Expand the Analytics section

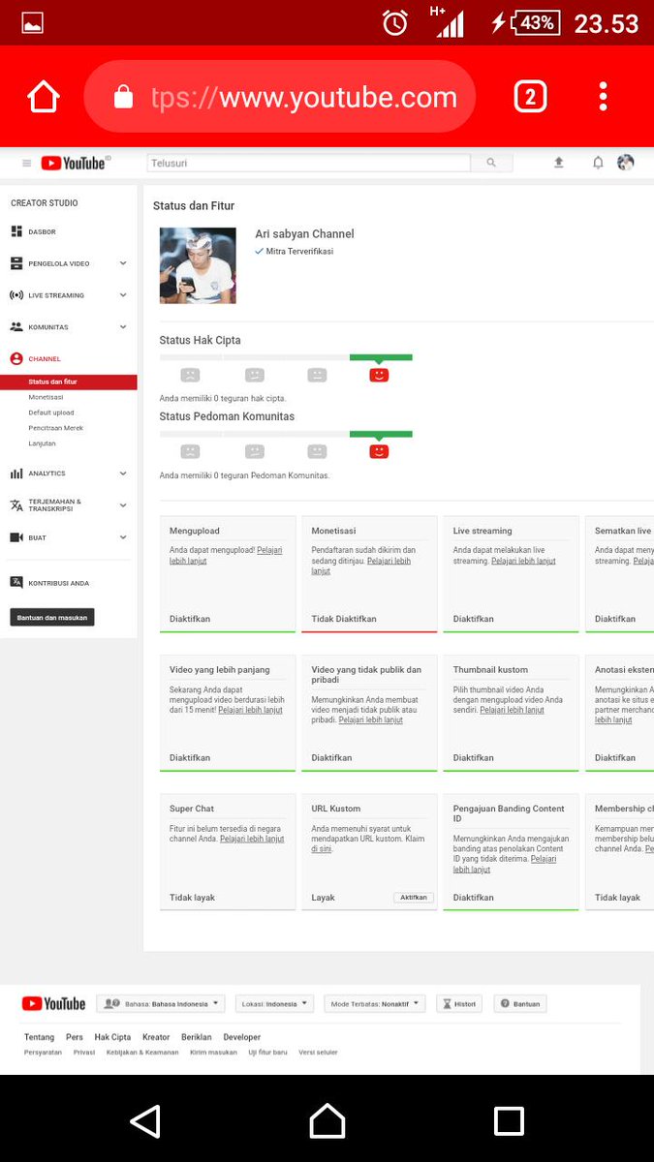coord(123,474)
